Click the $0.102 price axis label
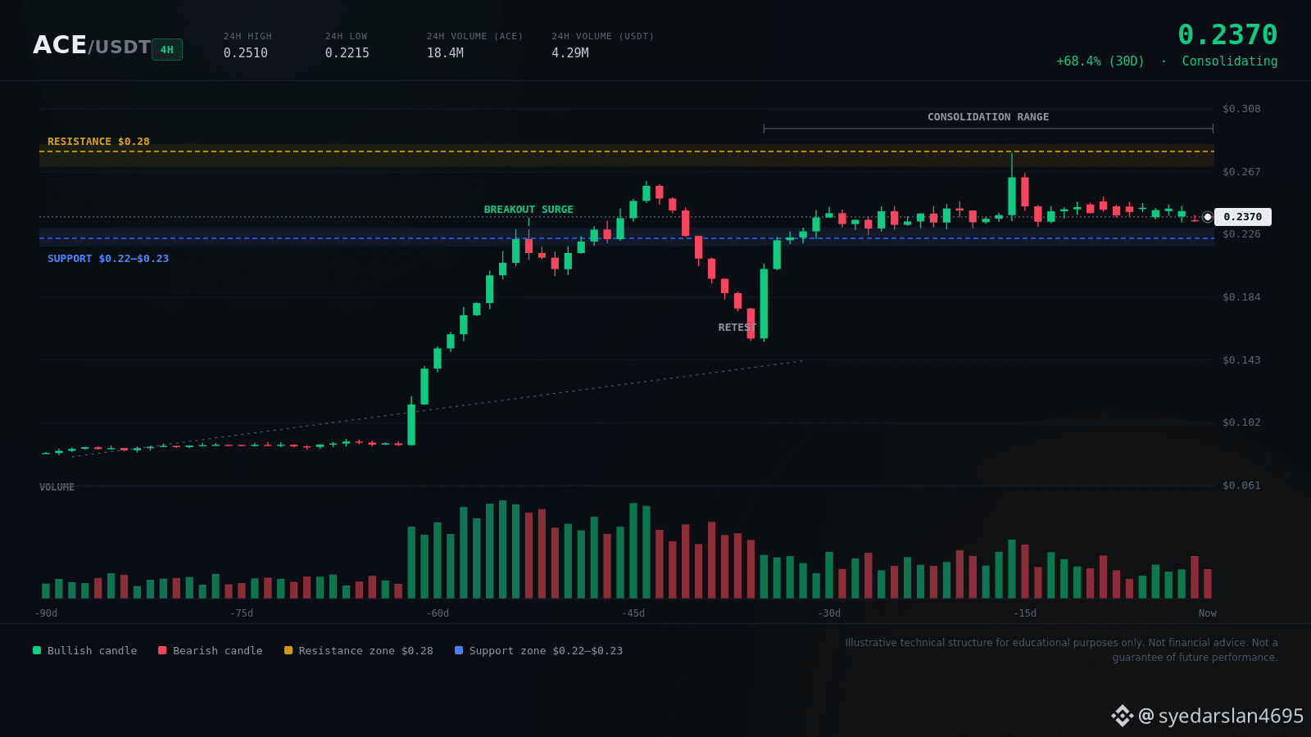Screen dimensions: 1311x737 [1241, 423]
